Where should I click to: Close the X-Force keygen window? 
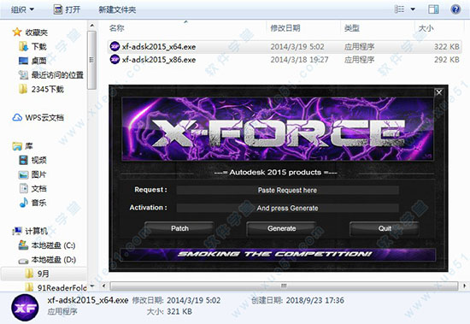pyautogui.click(x=439, y=92)
